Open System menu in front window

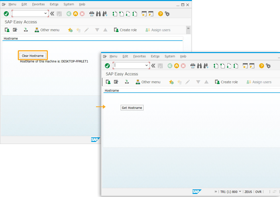pyautogui.click(x=170, y=56)
